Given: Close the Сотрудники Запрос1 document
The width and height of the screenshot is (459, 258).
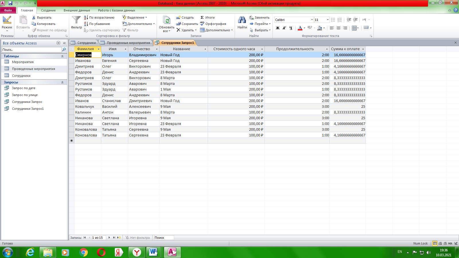Looking at the screenshot, I should (x=455, y=43).
